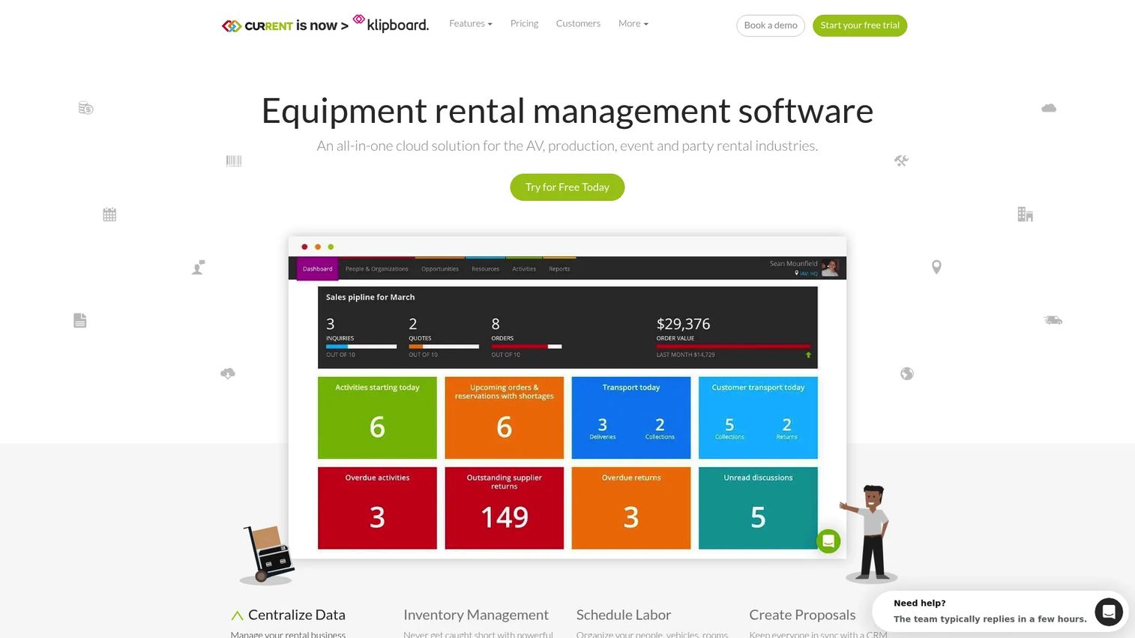The width and height of the screenshot is (1135, 638).
Task: Open the chat launcher icon beside Need help
Action: click(x=1108, y=612)
